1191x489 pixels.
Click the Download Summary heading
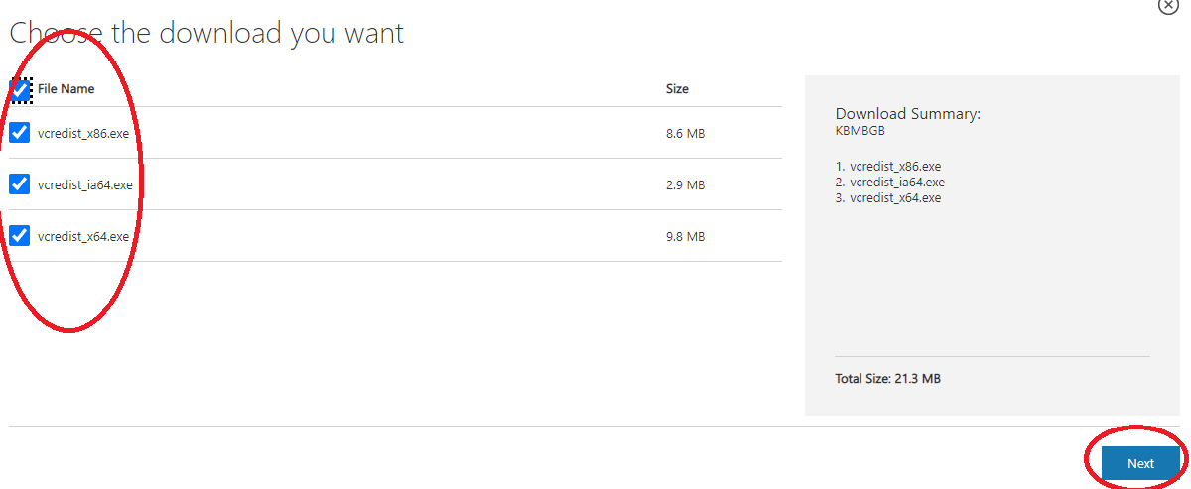(907, 114)
